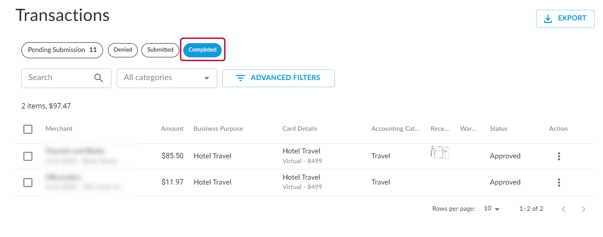Switch to Denied filter tab
This screenshot has width=603, height=237.
(123, 50)
